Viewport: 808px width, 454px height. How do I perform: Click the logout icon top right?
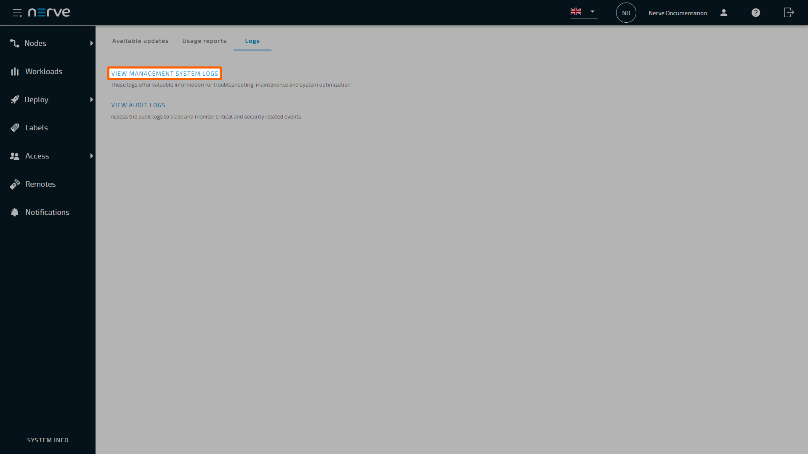coord(789,12)
